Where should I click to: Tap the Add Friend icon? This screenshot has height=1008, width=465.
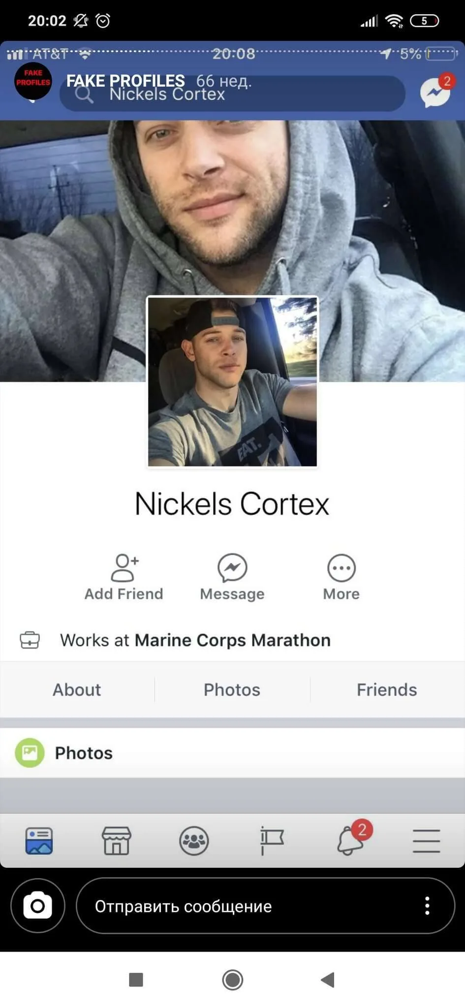click(124, 568)
